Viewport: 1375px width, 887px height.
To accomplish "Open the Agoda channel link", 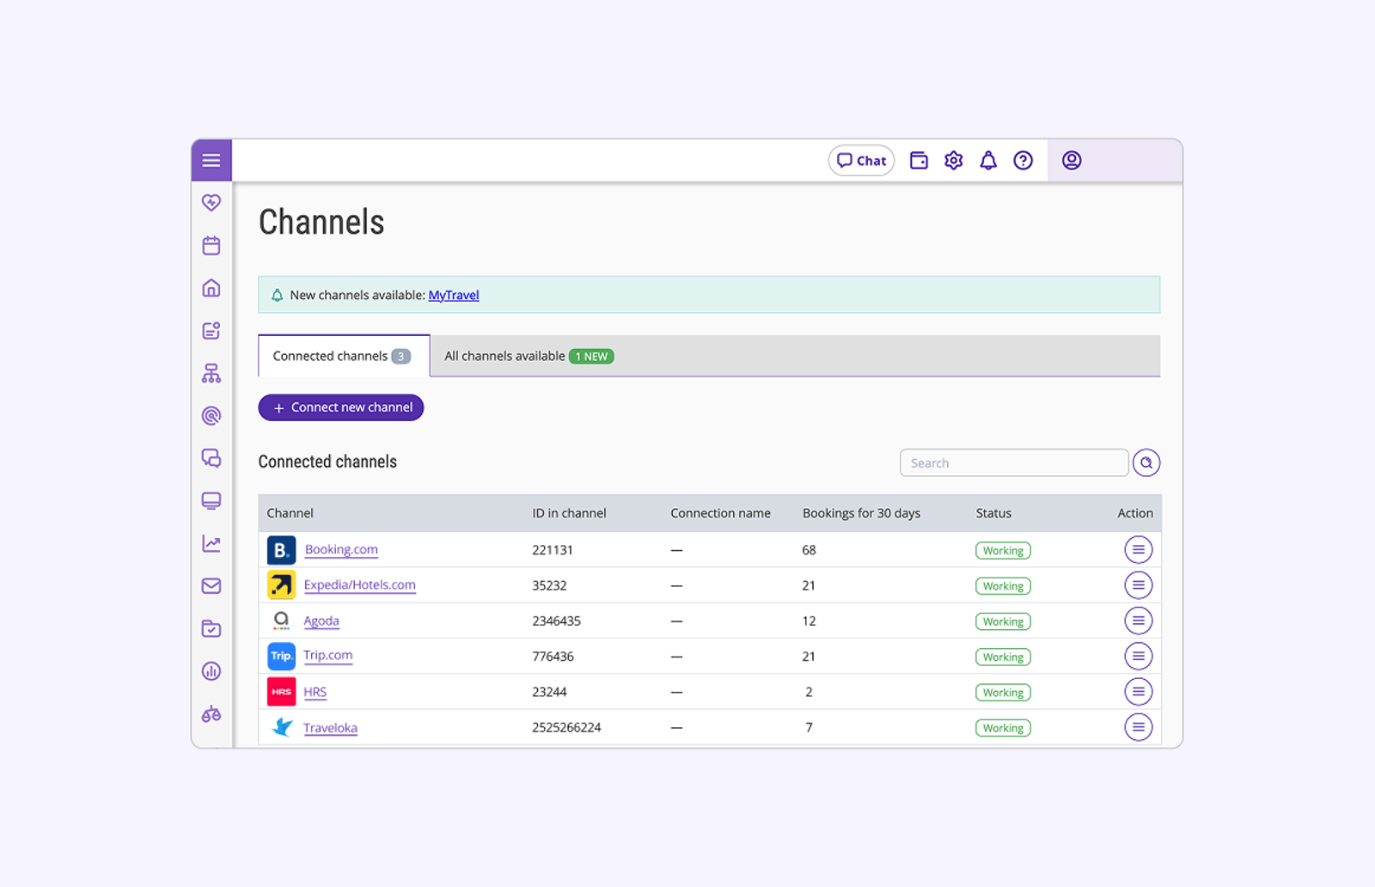I will coord(321,621).
